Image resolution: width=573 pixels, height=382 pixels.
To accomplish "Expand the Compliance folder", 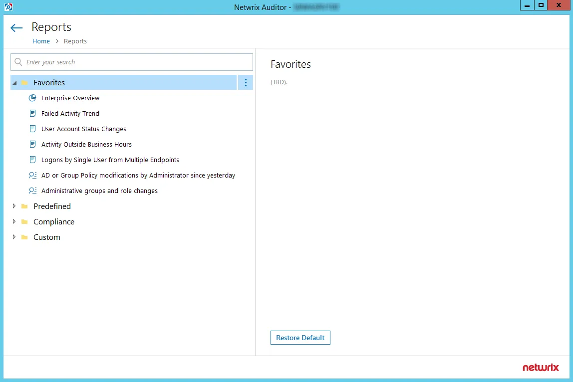I will tap(14, 221).
